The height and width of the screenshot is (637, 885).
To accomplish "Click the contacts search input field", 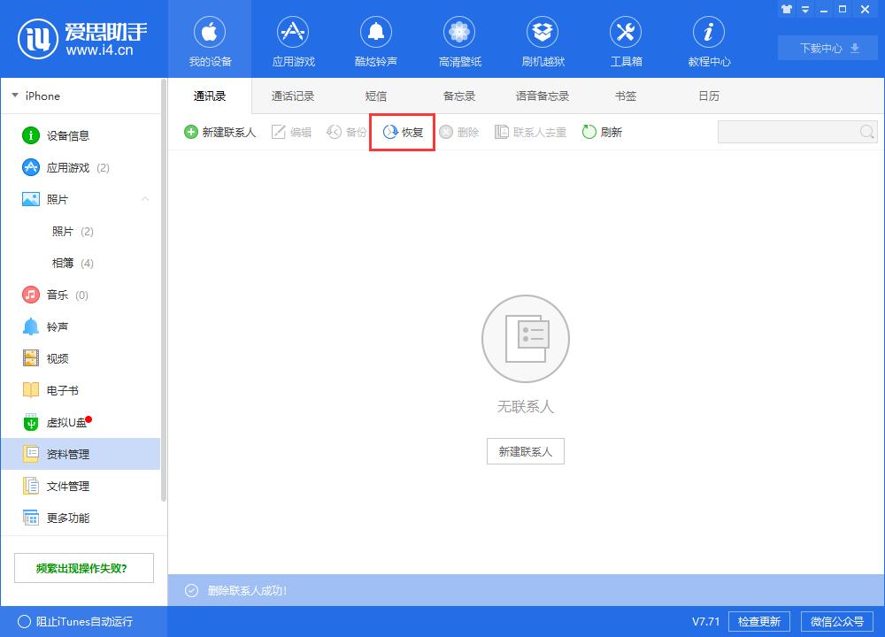I will [788, 133].
